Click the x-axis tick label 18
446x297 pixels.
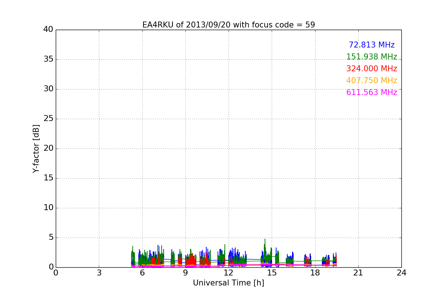coord(315,273)
